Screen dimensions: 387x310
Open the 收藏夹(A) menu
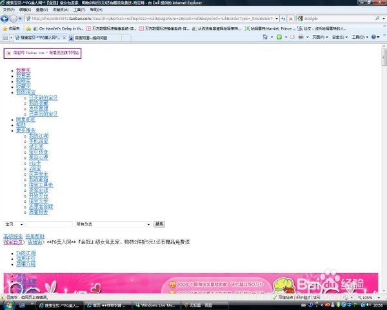coord(61,10)
